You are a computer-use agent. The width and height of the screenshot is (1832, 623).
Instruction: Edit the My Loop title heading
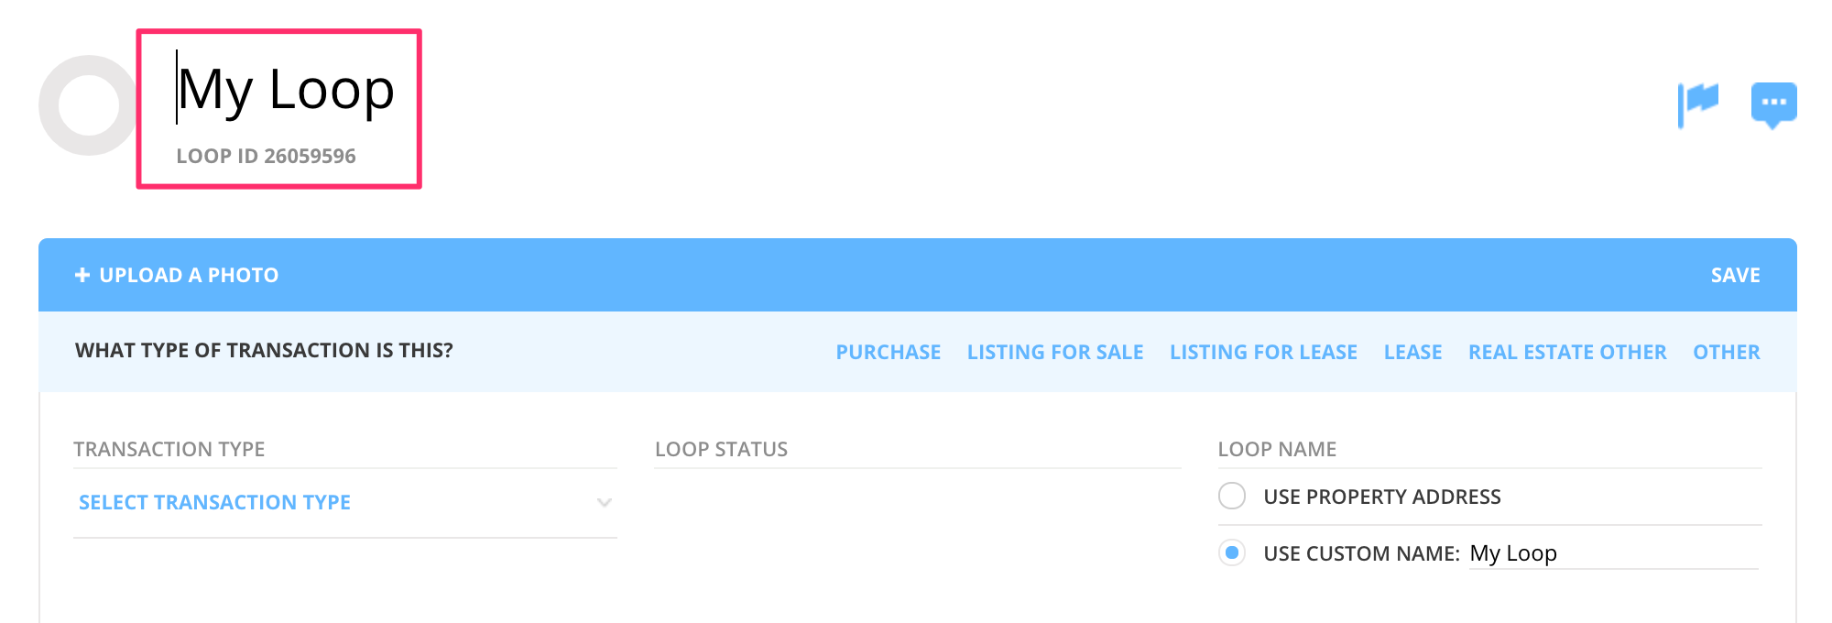click(x=286, y=90)
